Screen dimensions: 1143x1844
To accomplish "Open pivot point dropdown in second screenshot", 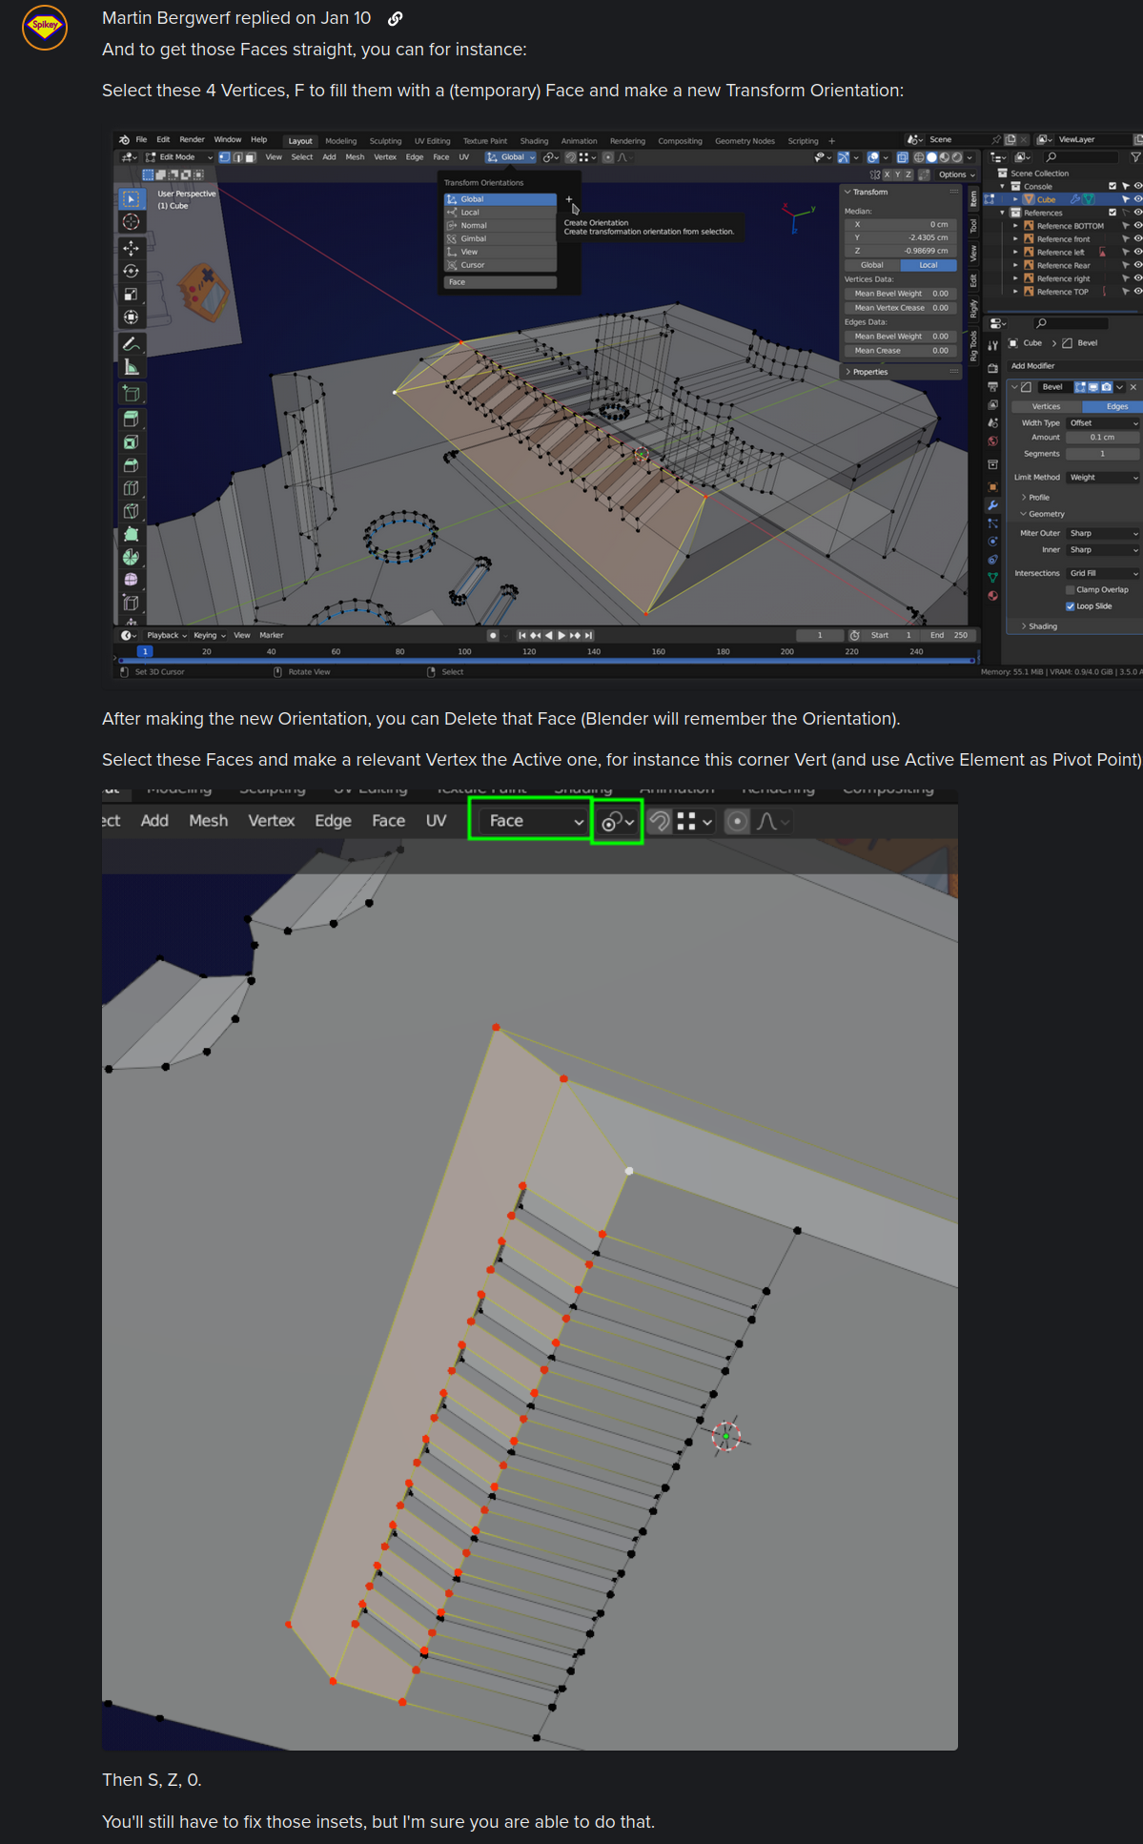I will click(618, 822).
